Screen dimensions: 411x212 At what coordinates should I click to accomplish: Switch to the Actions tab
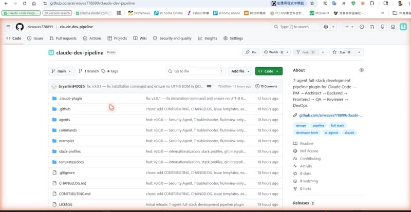click(92, 38)
